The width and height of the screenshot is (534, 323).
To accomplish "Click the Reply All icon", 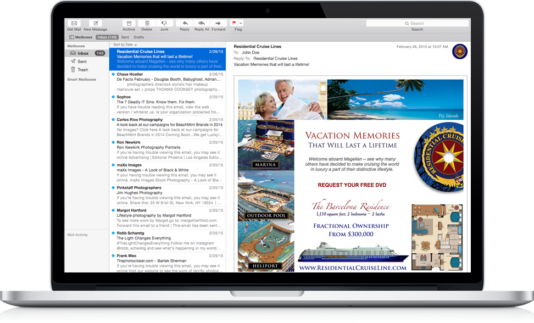I will [201, 23].
